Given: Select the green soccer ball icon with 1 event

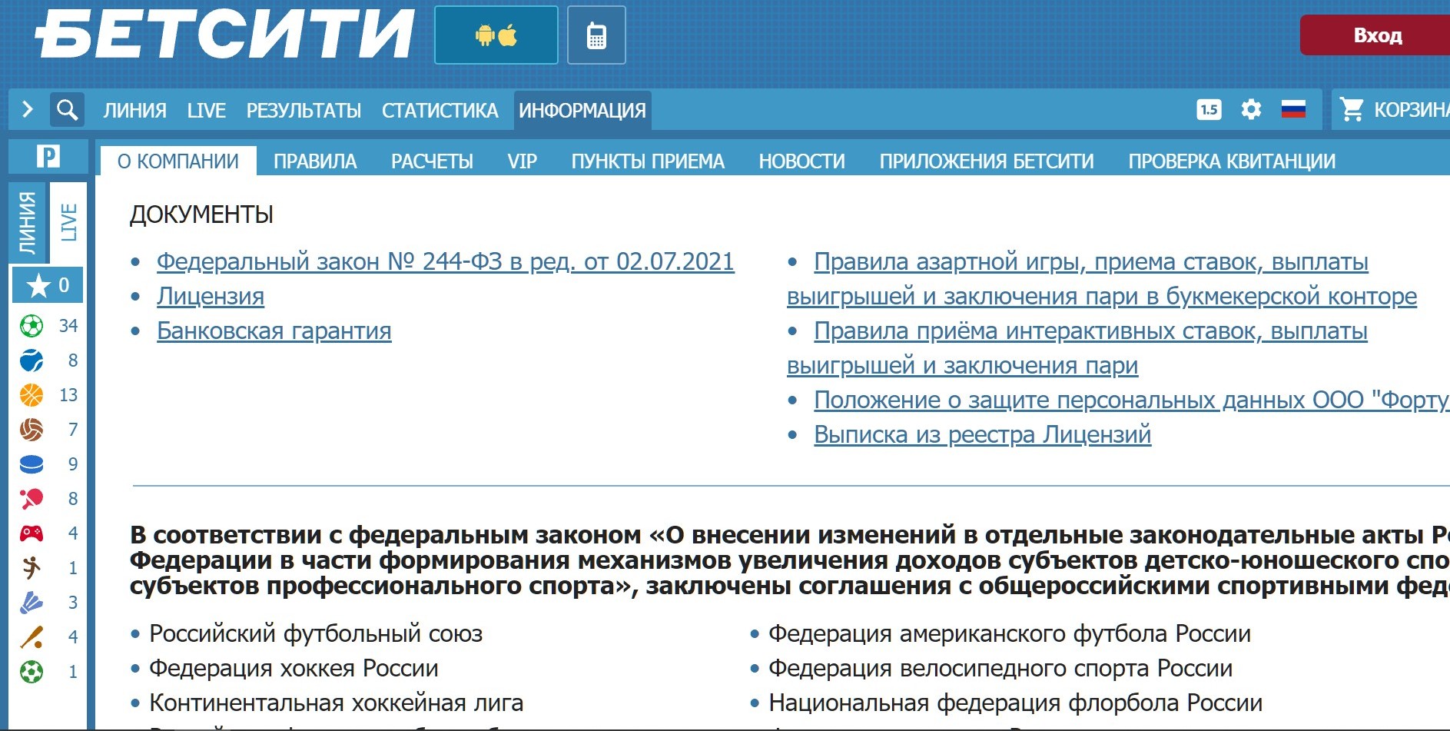Looking at the screenshot, I should 32,672.
